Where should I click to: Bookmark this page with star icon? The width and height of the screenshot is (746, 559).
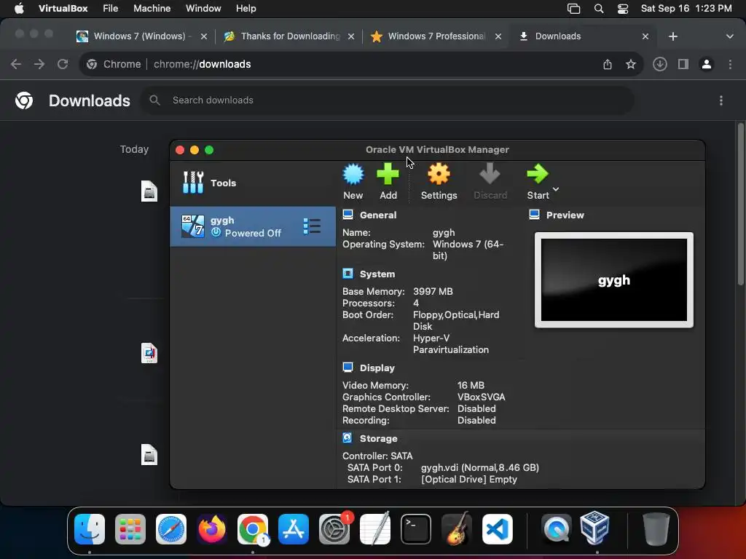pyautogui.click(x=631, y=64)
